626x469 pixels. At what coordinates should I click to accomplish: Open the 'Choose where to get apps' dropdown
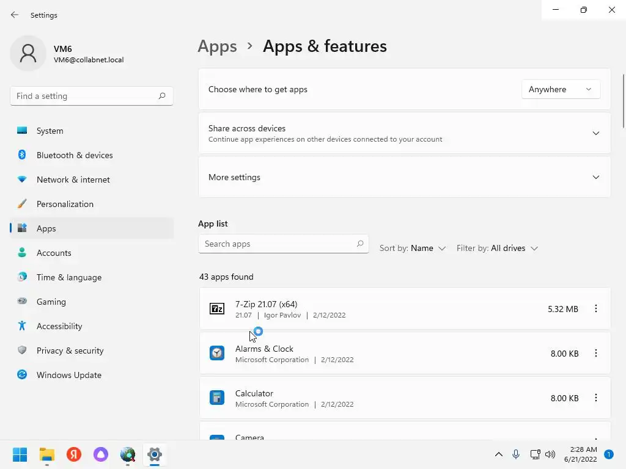(560, 89)
